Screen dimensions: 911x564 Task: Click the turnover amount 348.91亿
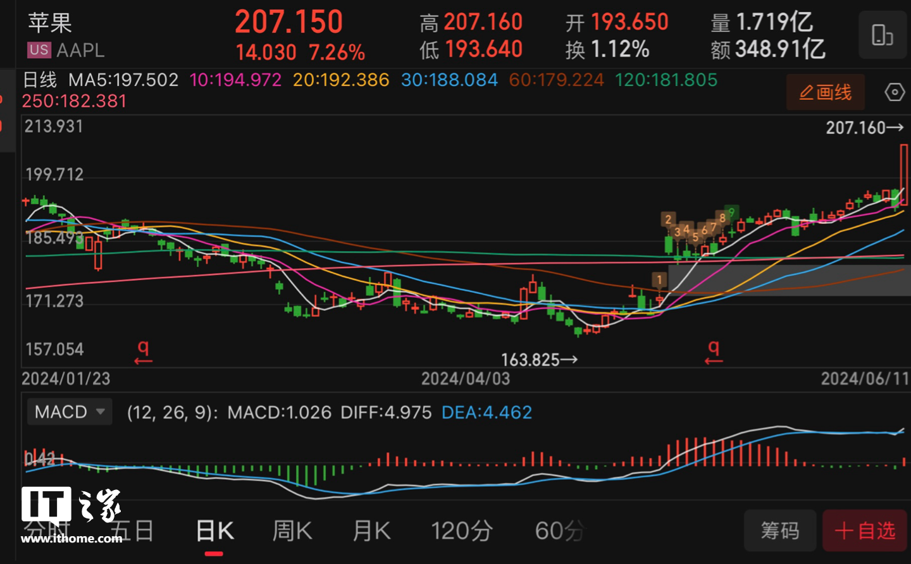[x=780, y=49]
